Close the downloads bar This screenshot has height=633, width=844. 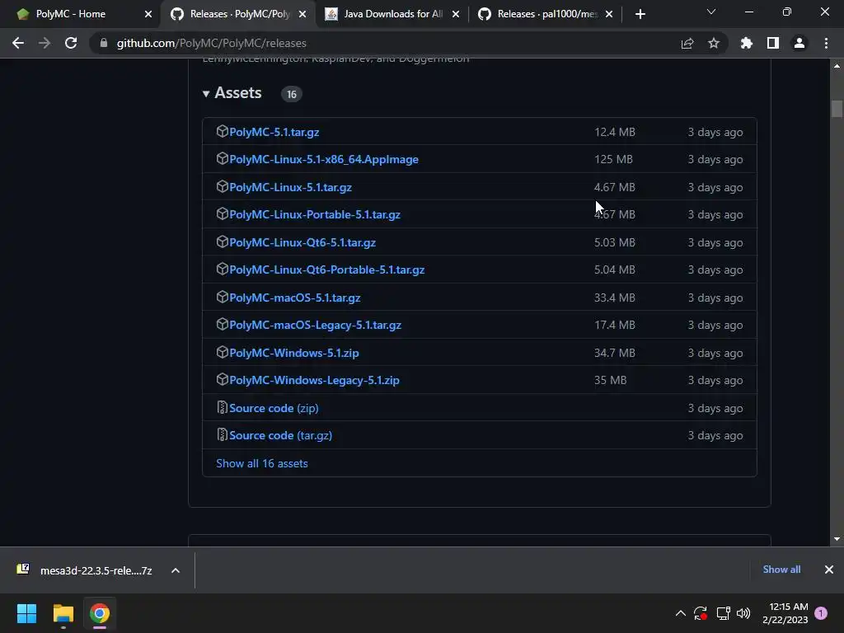[829, 570]
